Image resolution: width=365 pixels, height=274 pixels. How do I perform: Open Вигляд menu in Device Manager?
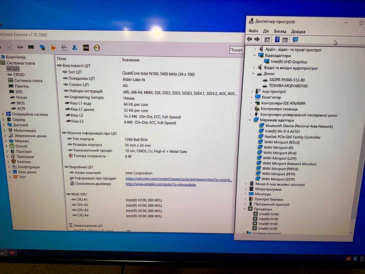(x=280, y=31)
